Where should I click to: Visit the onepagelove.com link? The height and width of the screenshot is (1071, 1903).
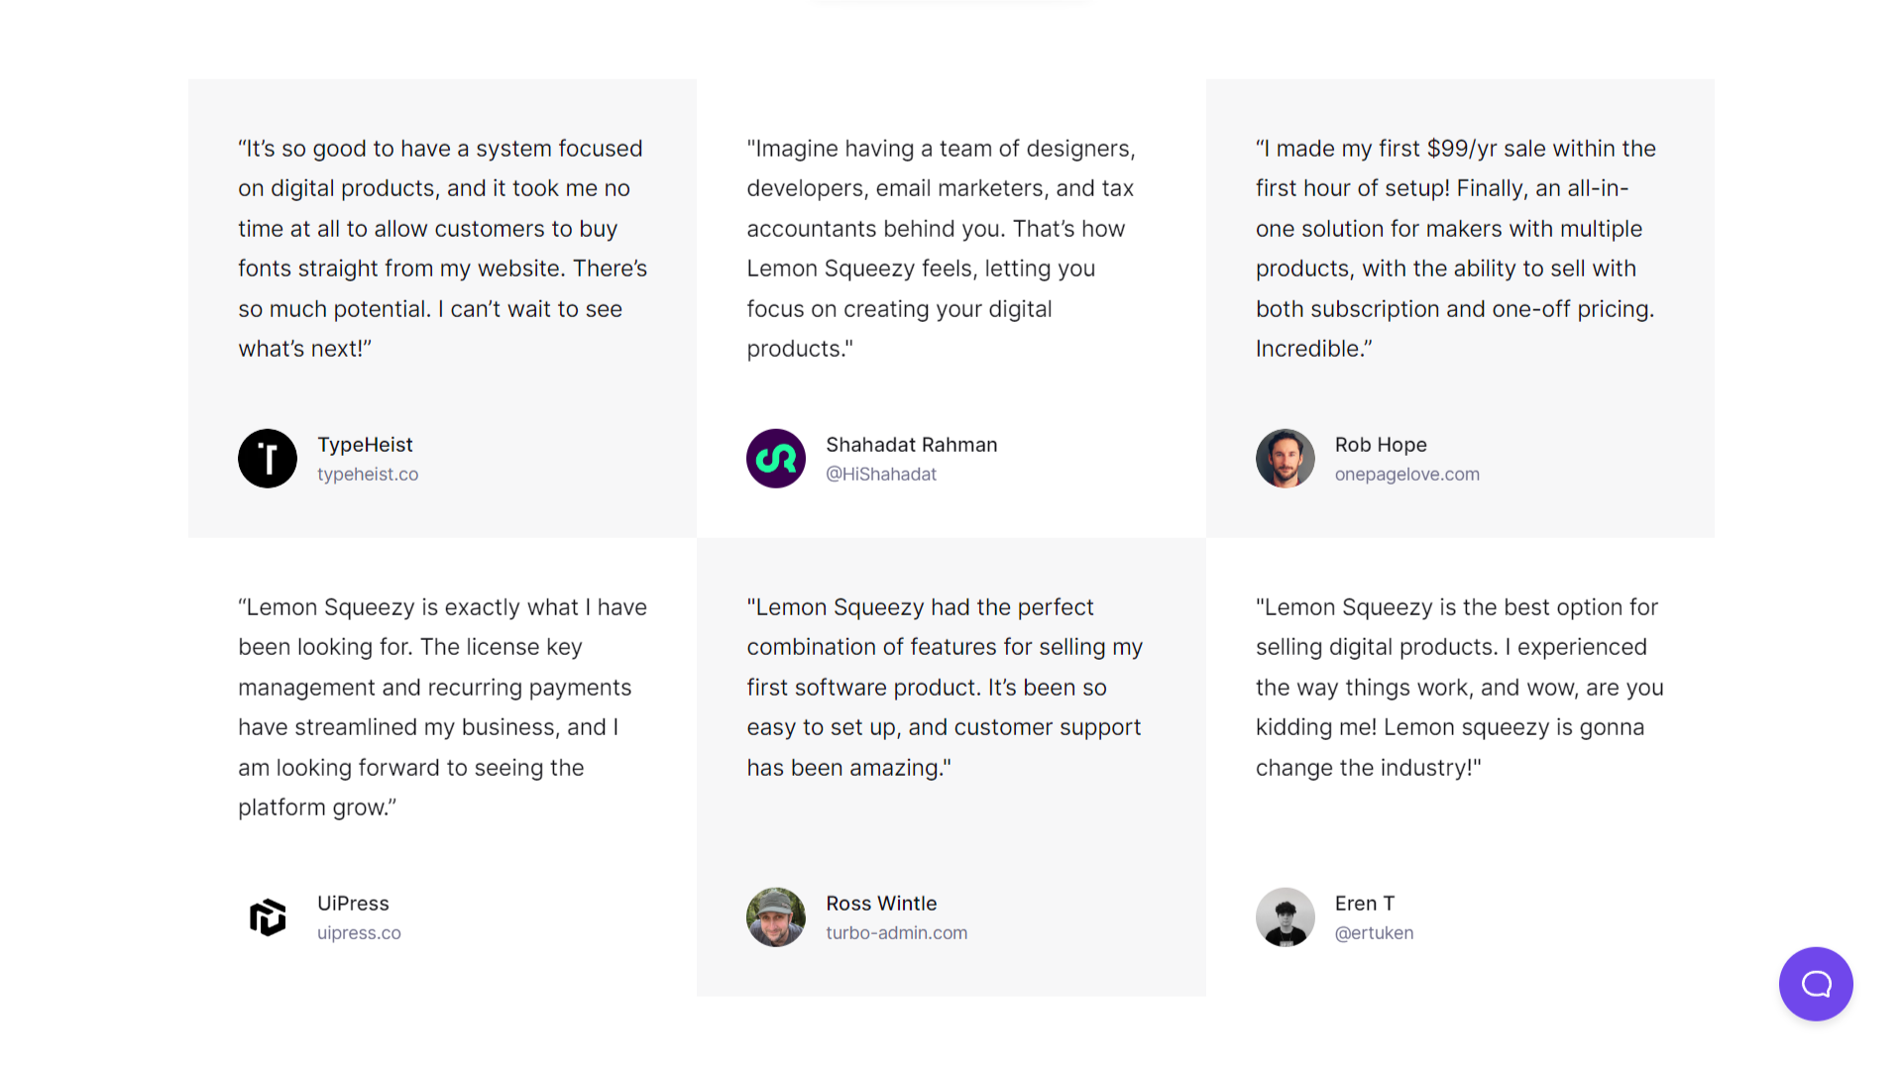point(1407,475)
